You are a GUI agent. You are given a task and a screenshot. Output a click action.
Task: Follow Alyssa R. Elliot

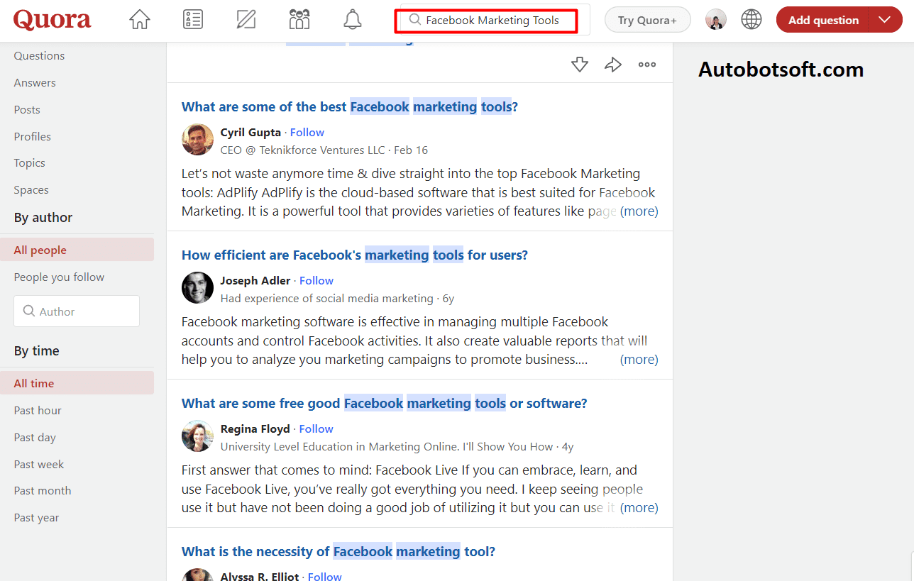[325, 577]
